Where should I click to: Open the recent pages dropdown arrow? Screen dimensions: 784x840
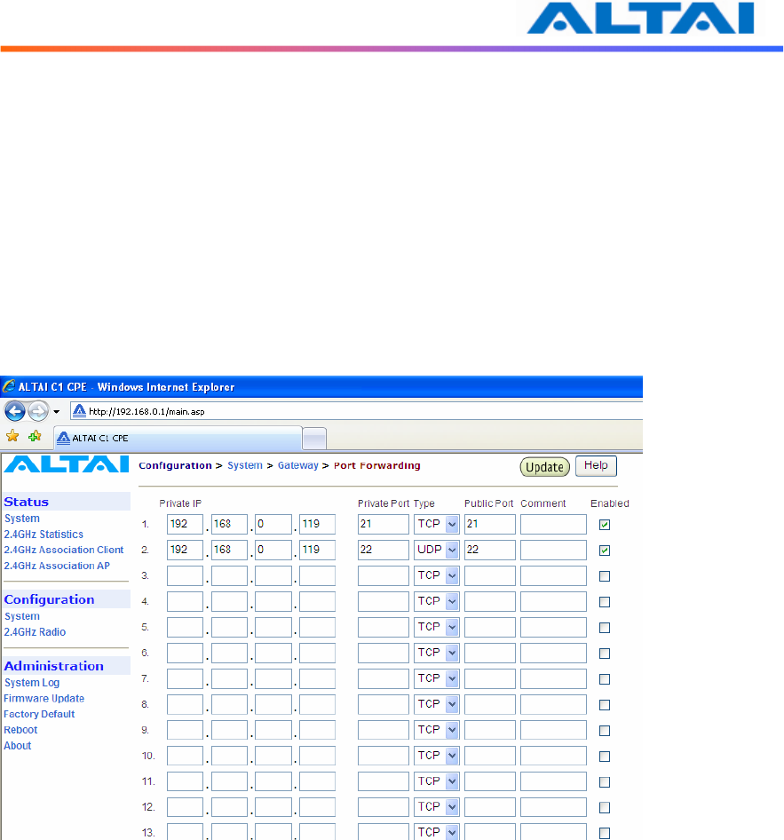56,412
